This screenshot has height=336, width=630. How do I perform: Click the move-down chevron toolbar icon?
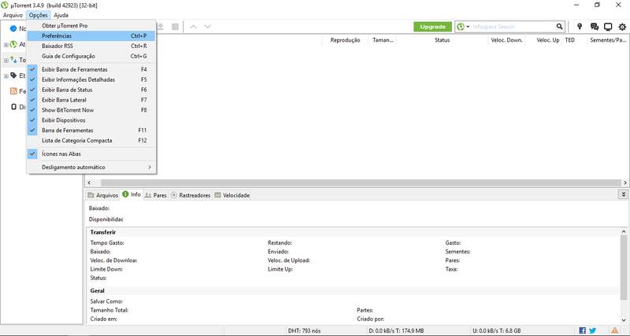[207, 27]
